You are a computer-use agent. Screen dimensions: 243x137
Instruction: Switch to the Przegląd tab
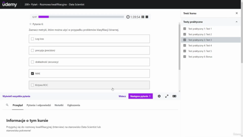[x=18, y=105]
